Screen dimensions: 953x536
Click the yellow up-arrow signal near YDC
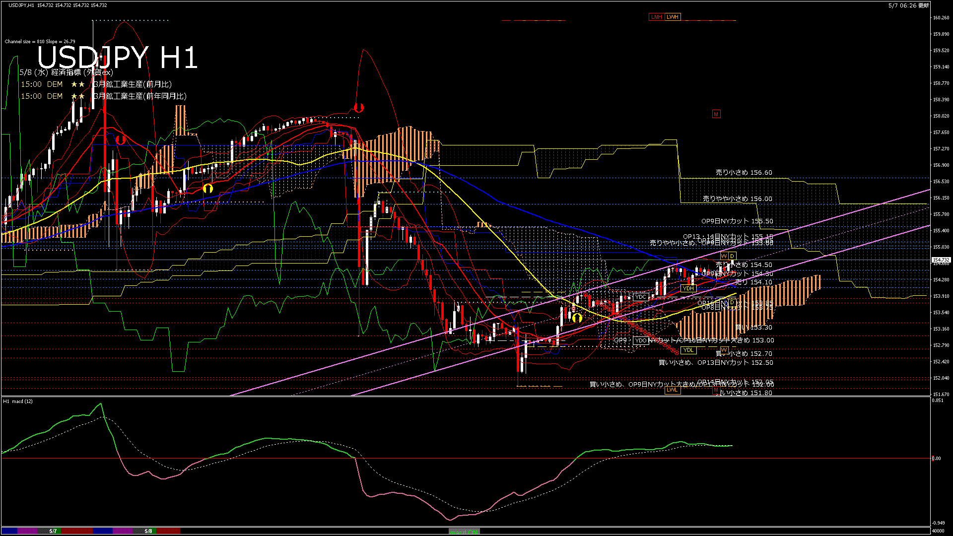[577, 318]
